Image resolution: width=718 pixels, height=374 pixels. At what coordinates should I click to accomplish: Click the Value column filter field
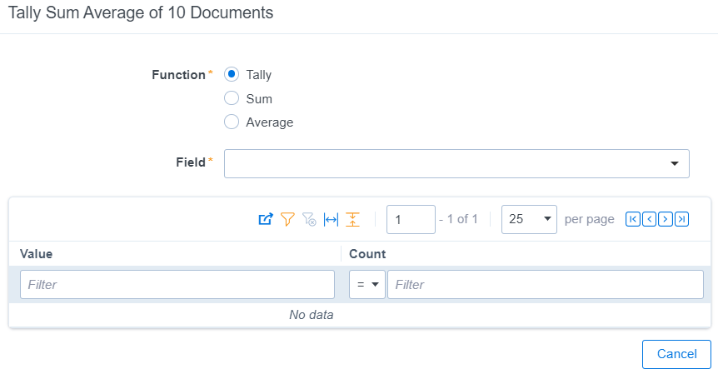(x=177, y=284)
